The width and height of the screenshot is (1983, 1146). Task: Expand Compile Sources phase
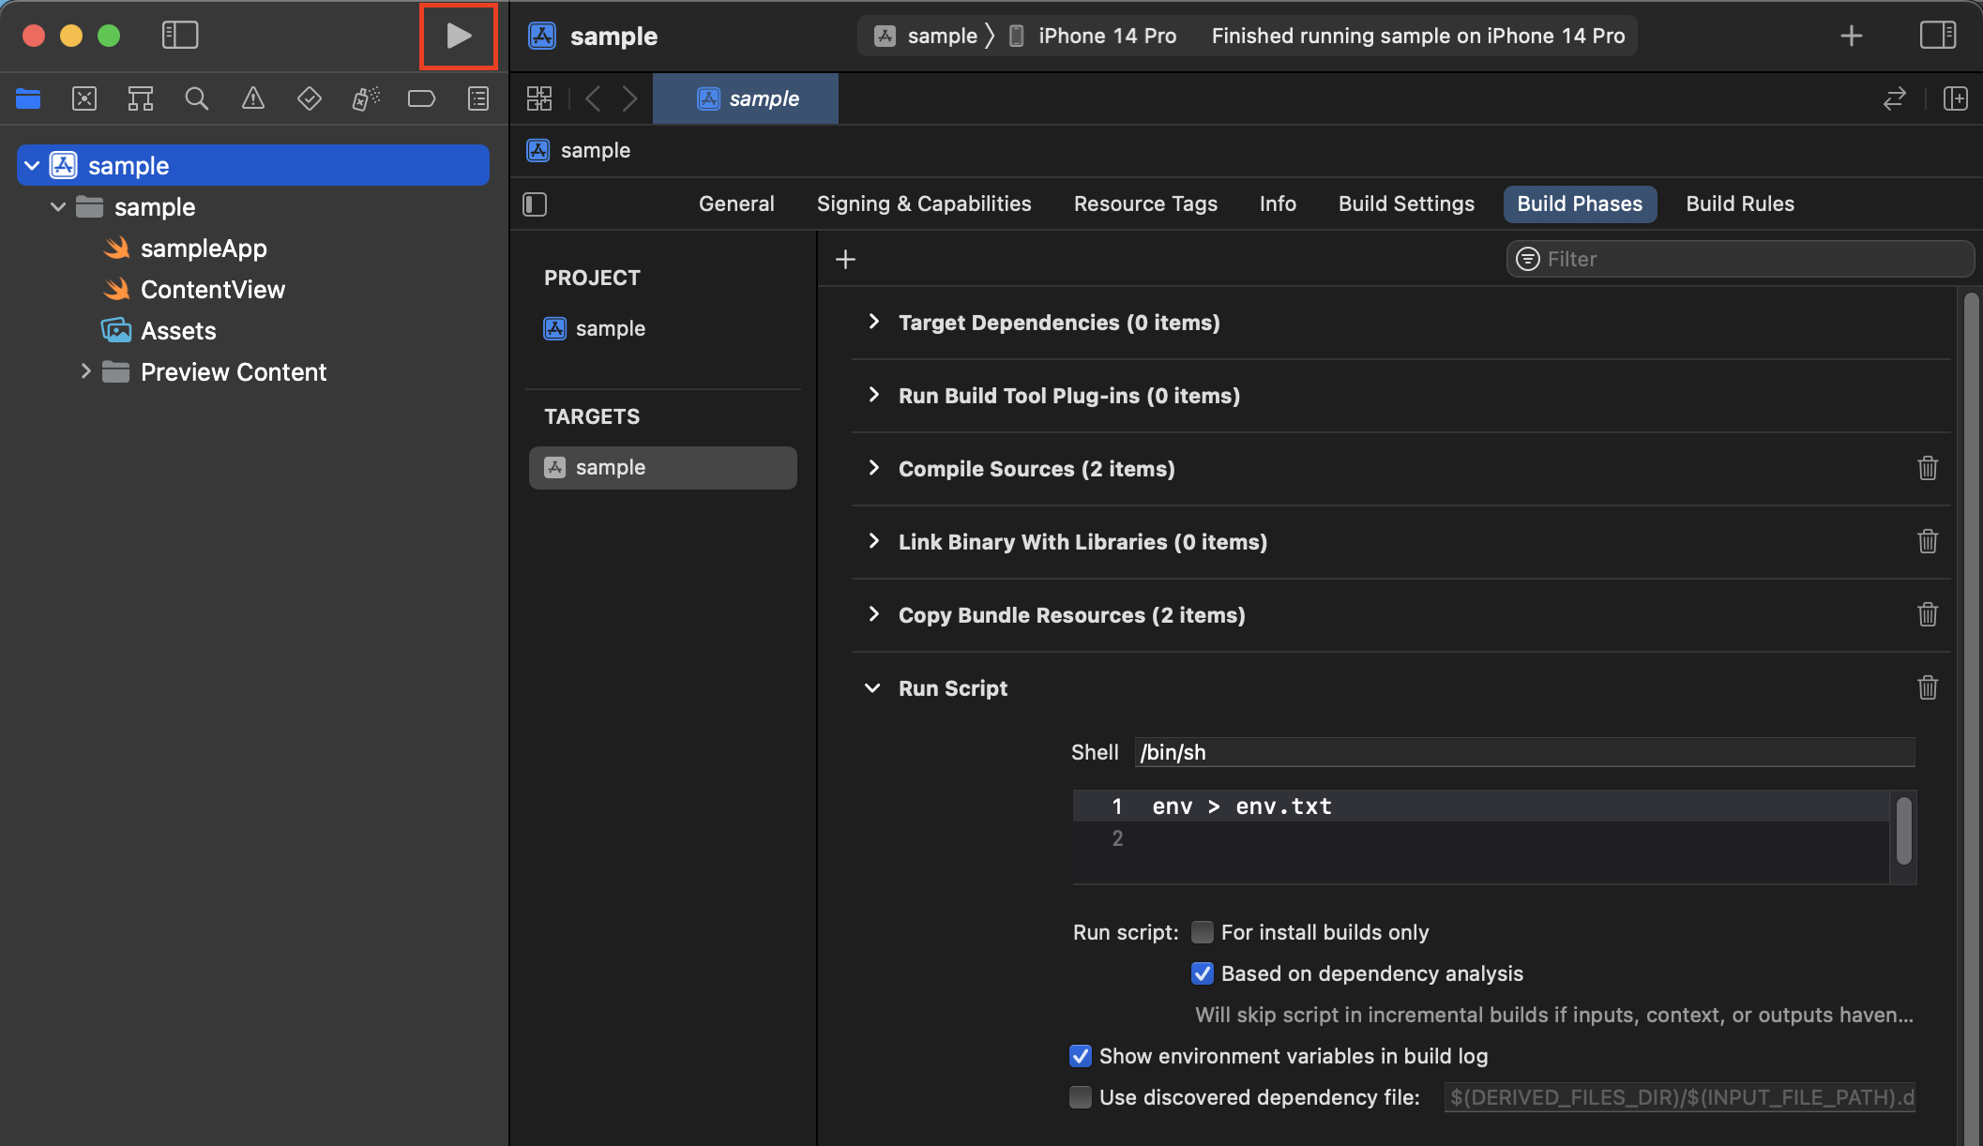coord(873,468)
